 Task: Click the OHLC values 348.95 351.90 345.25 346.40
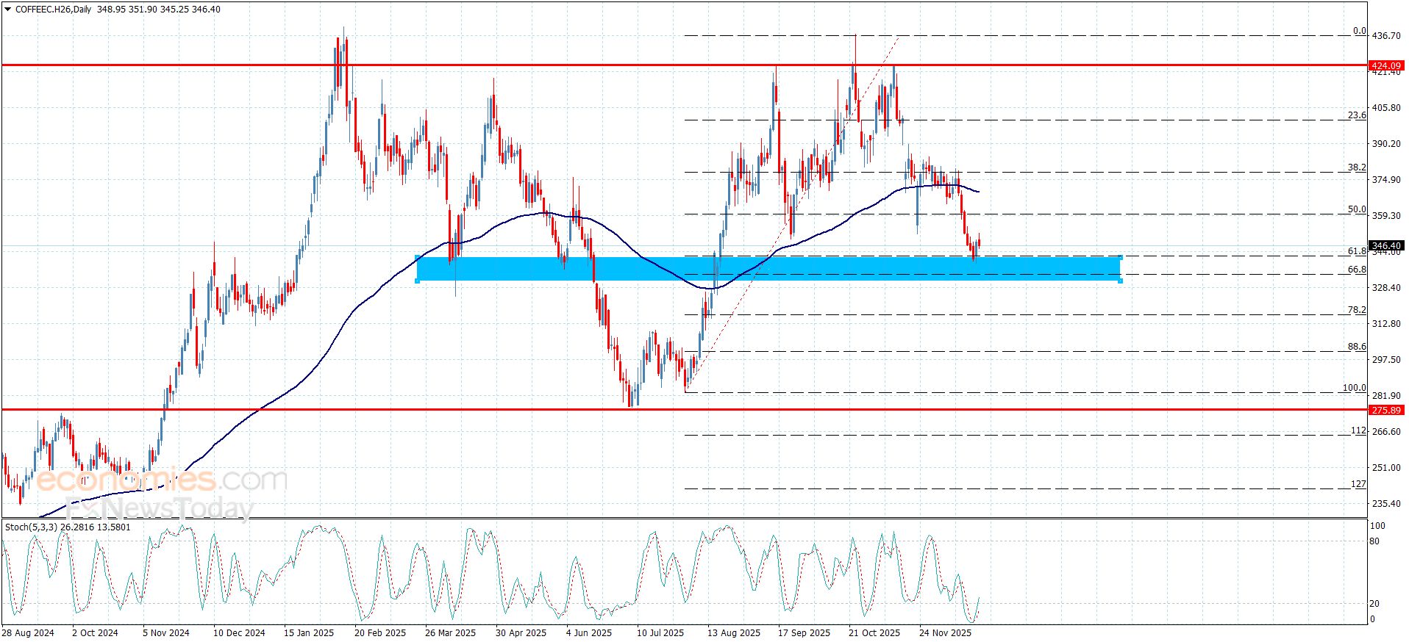pos(159,10)
